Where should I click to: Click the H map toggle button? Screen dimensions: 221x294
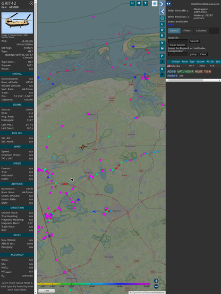click(139, 3)
